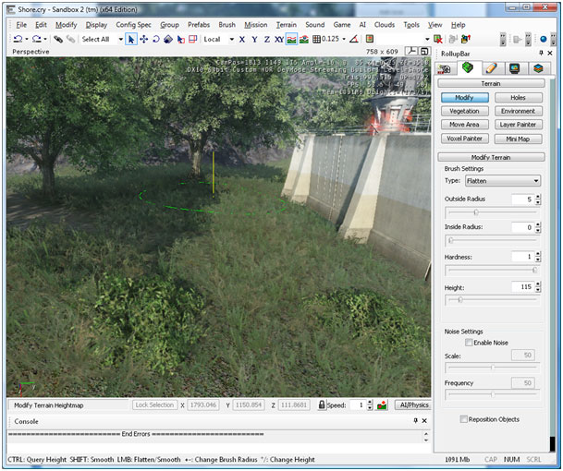
Task: Toggle the AI/Physics button
Action: (413, 405)
